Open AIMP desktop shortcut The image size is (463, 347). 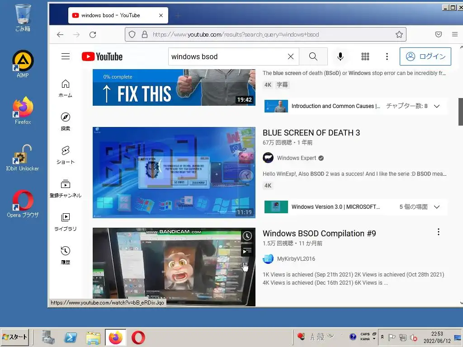click(23, 64)
